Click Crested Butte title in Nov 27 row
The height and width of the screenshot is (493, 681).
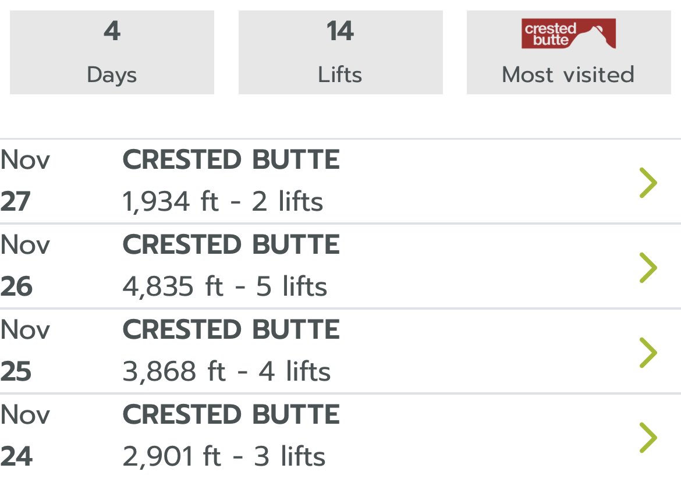231,159
